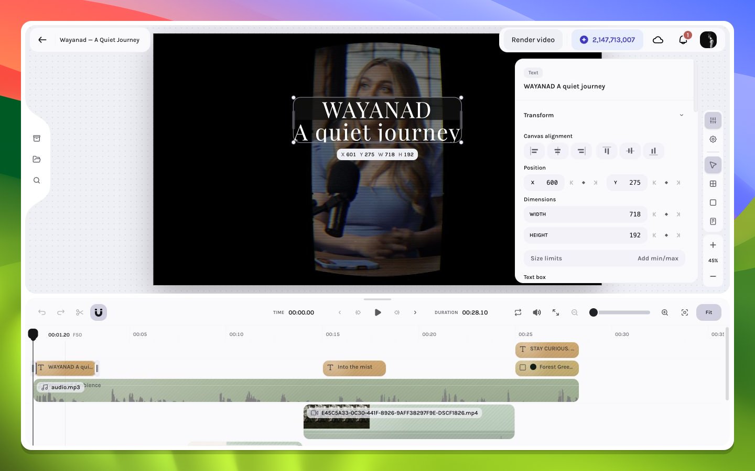Screen dimensions: 755x471
Task: Open cloud sync status icon
Action: [658, 40]
